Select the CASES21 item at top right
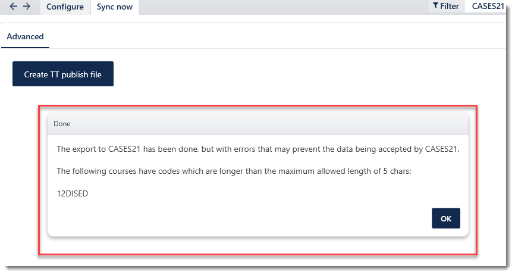515x275 pixels. point(488,6)
